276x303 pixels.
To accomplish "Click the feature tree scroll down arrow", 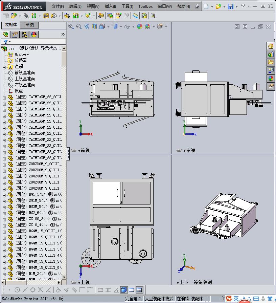I will tap(64, 277).
